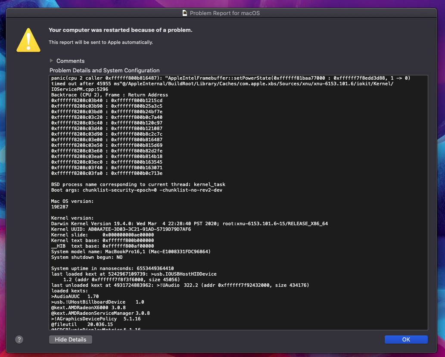
Task: Click the '>usb.!UHostBillboardDevice 1.0' line
Action: tap(98, 302)
